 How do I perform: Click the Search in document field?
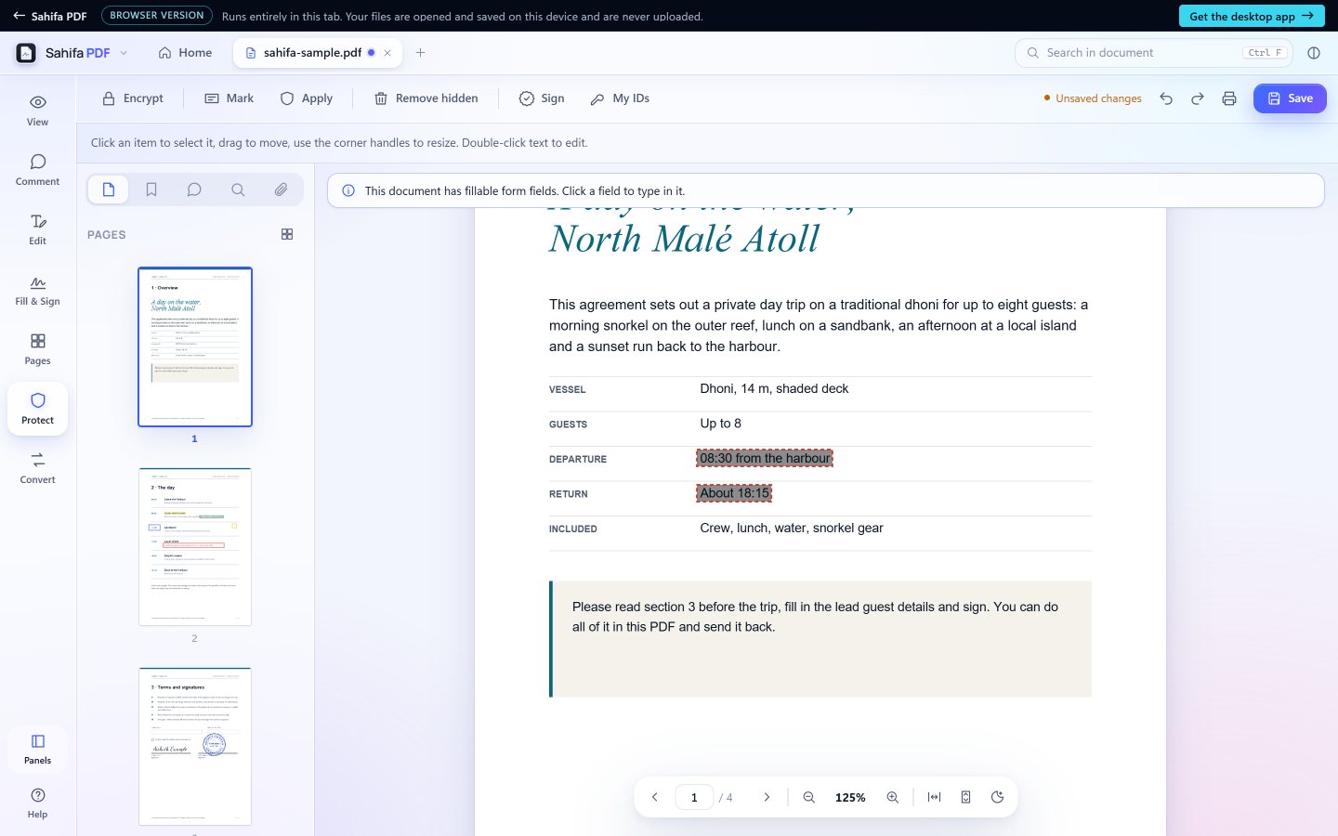pyautogui.click(x=1153, y=53)
